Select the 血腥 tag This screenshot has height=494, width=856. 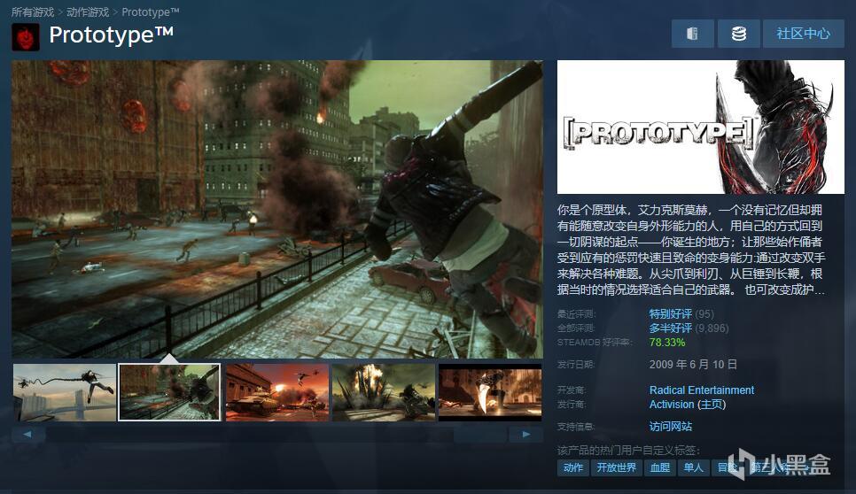[x=660, y=467]
